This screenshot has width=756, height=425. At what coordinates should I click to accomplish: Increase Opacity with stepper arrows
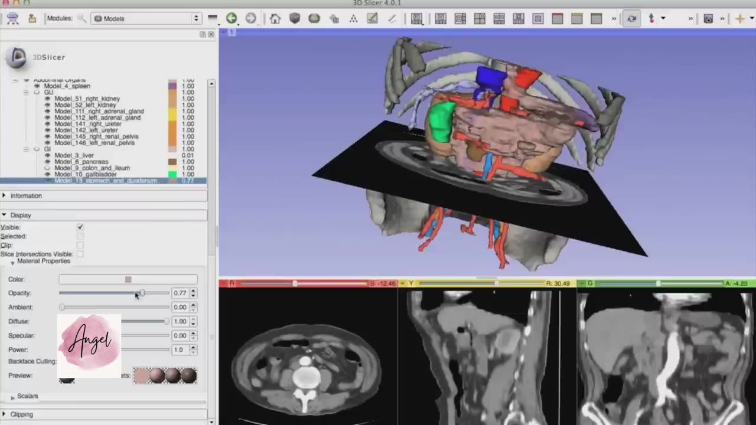click(x=193, y=291)
